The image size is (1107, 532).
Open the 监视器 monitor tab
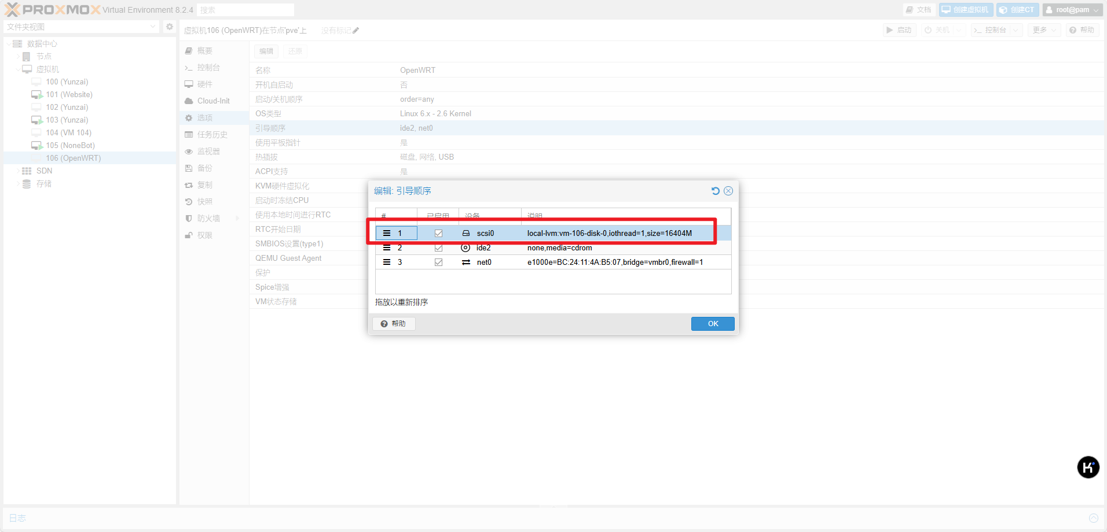tap(214, 152)
